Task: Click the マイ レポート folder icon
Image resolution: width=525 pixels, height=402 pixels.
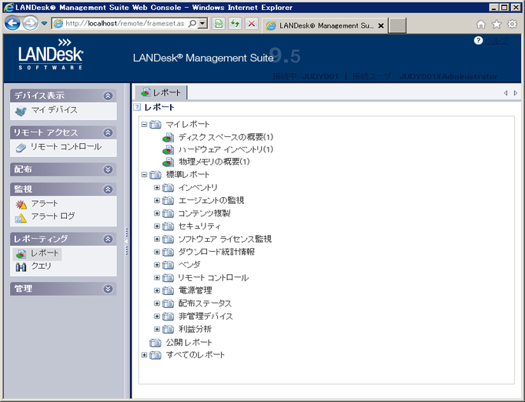Action: tap(155, 125)
